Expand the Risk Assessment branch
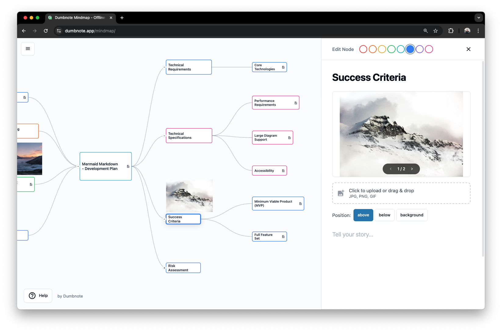Image resolution: width=502 pixels, height=332 pixels. [164, 268]
